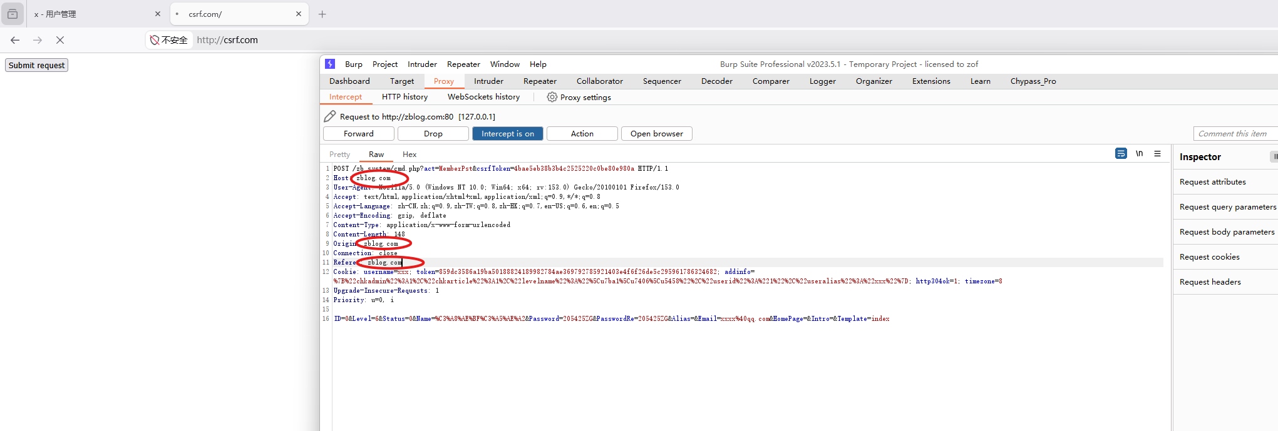Click the Content-Type header line
The width and height of the screenshot is (1278, 431).
tap(422, 225)
